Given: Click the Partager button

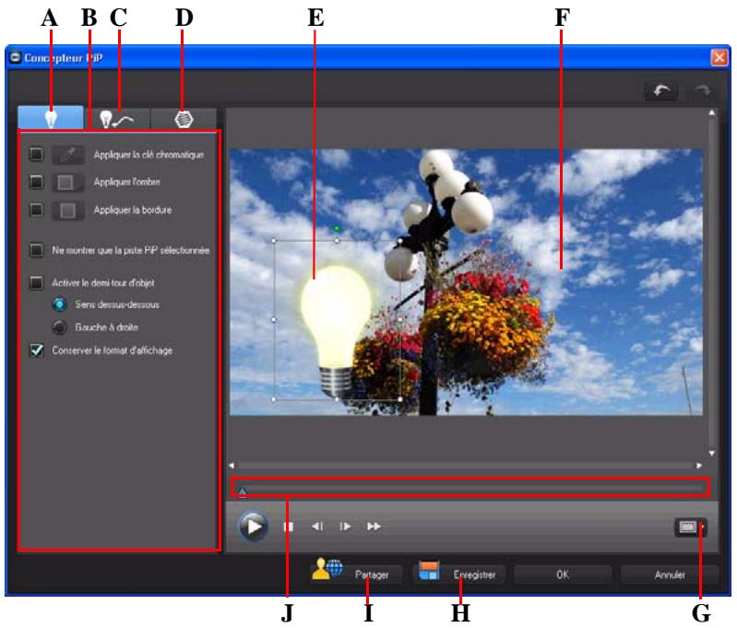Looking at the screenshot, I should [356, 574].
